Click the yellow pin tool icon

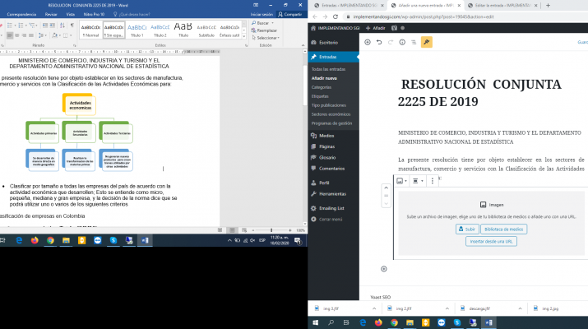point(426,41)
